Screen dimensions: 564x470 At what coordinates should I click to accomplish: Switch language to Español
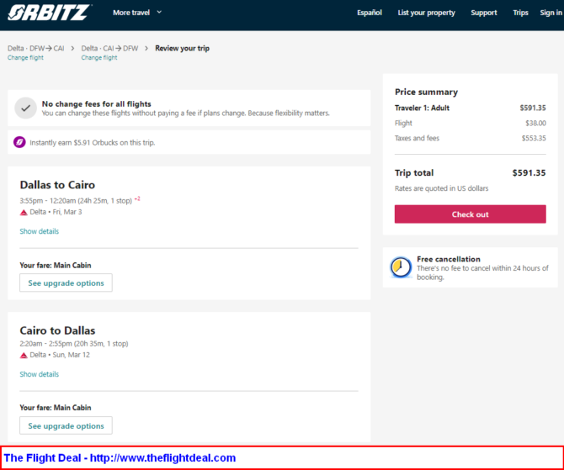pyautogui.click(x=369, y=13)
